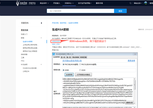The height and width of the screenshot is (108, 153).
Task: Open RSA和RSA2签名算 sidebar item
Action: (30, 68)
